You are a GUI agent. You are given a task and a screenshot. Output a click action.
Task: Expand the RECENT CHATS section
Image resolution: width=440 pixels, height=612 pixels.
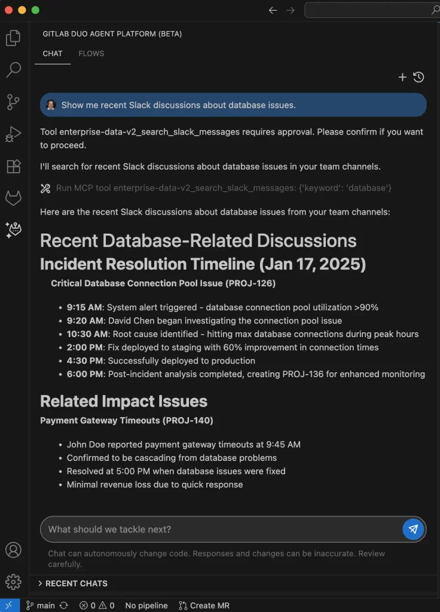coord(72,583)
